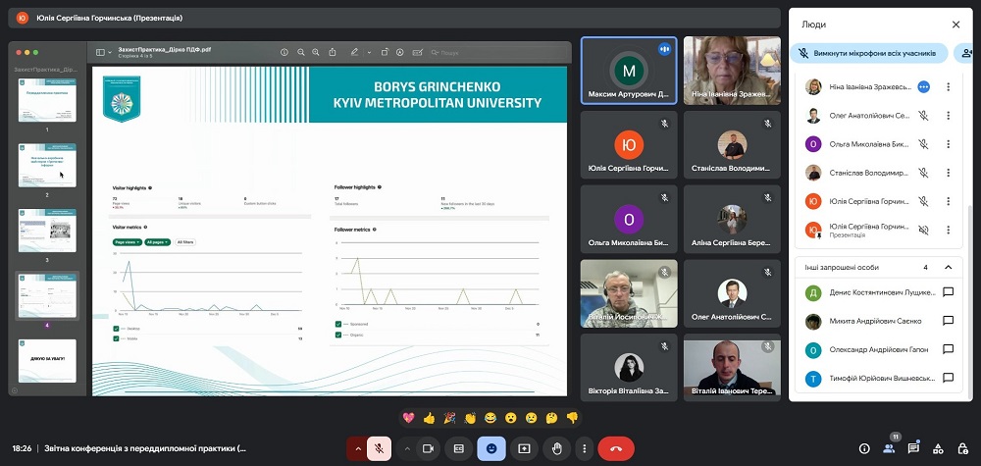Select the 'ДЯКУЮ ЗА УВАГУ!' slide thumbnail
This screenshot has height=466, width=981.
coord(47,359)
